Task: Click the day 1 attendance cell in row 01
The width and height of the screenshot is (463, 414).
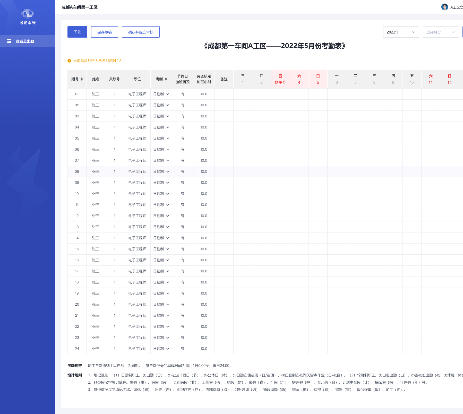Action: (x=243, y=94)
